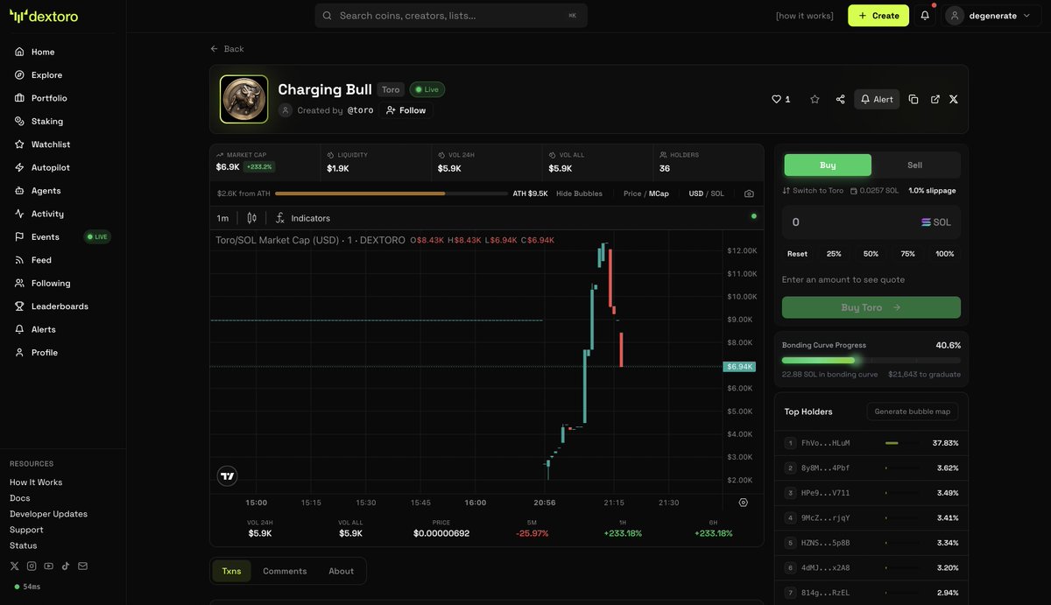The width and height of the screenshot is (1051, 605).
Task: Add coin to favorites with star icon
Action: [x=815, y=99]
